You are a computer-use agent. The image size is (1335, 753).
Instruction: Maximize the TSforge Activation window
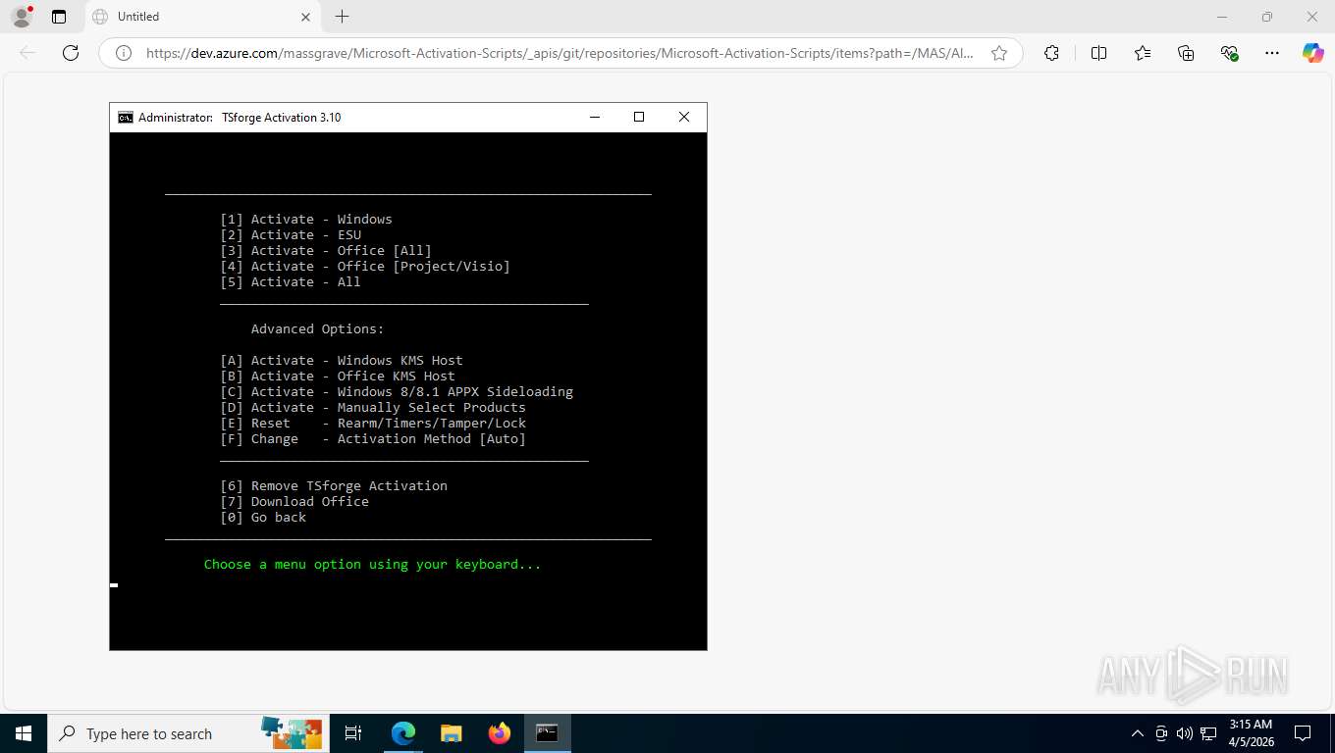(639, 117)
